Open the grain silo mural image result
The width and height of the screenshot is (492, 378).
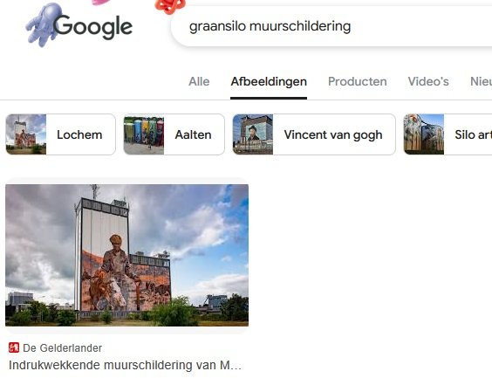126,255
